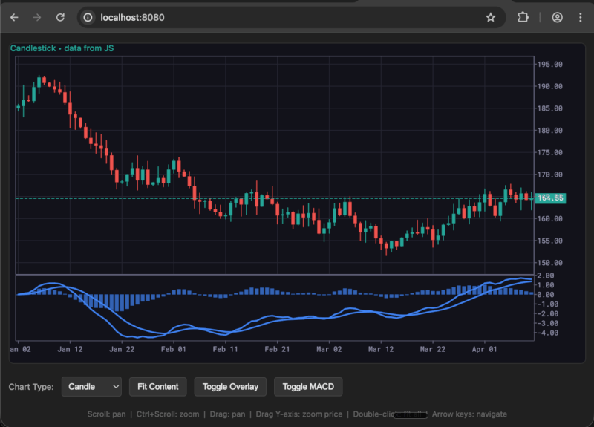
Task: Click the Candlestick data from JS title
Action: tap(62, 48)
